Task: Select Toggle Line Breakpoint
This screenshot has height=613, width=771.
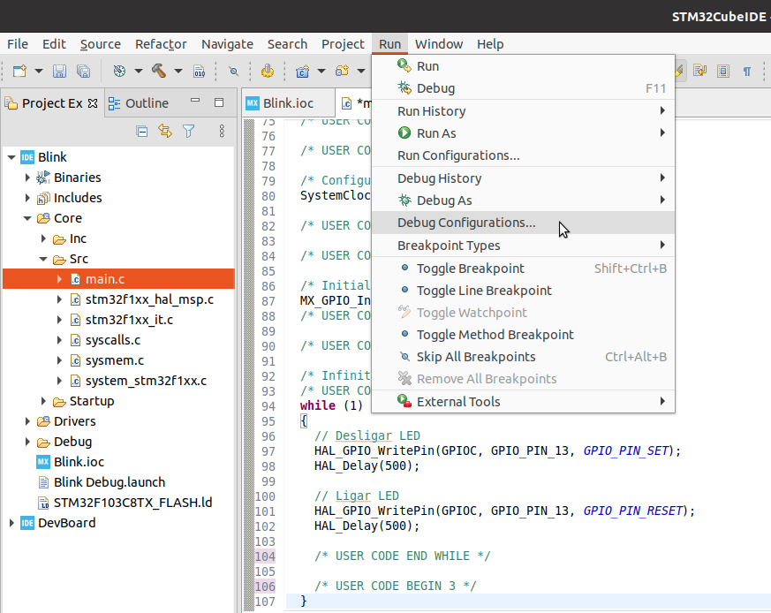Action: pyautogui.click(x=523, y=291)
